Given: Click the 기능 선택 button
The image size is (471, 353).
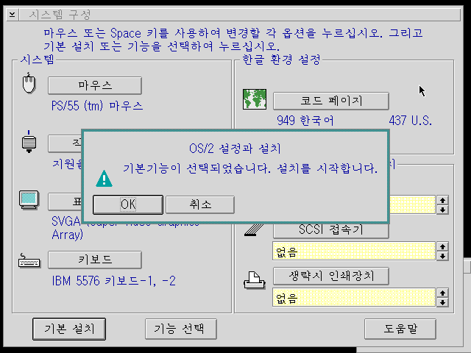Looking at the screenshot, I should 180,329.
